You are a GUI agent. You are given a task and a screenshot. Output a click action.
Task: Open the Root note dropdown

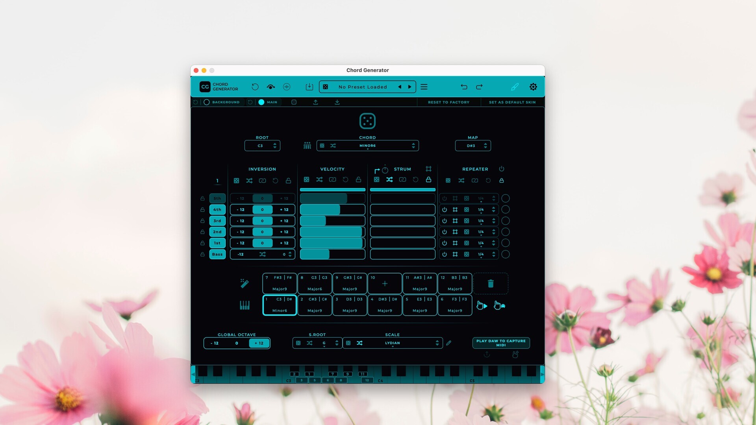point(262,146)
